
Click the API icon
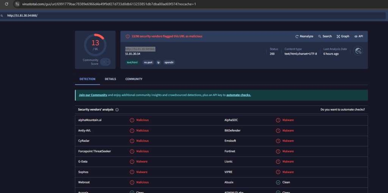click(356, 36)
